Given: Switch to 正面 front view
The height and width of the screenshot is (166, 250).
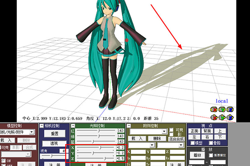Looking at the screenshot, I should [x=194, y=131].
